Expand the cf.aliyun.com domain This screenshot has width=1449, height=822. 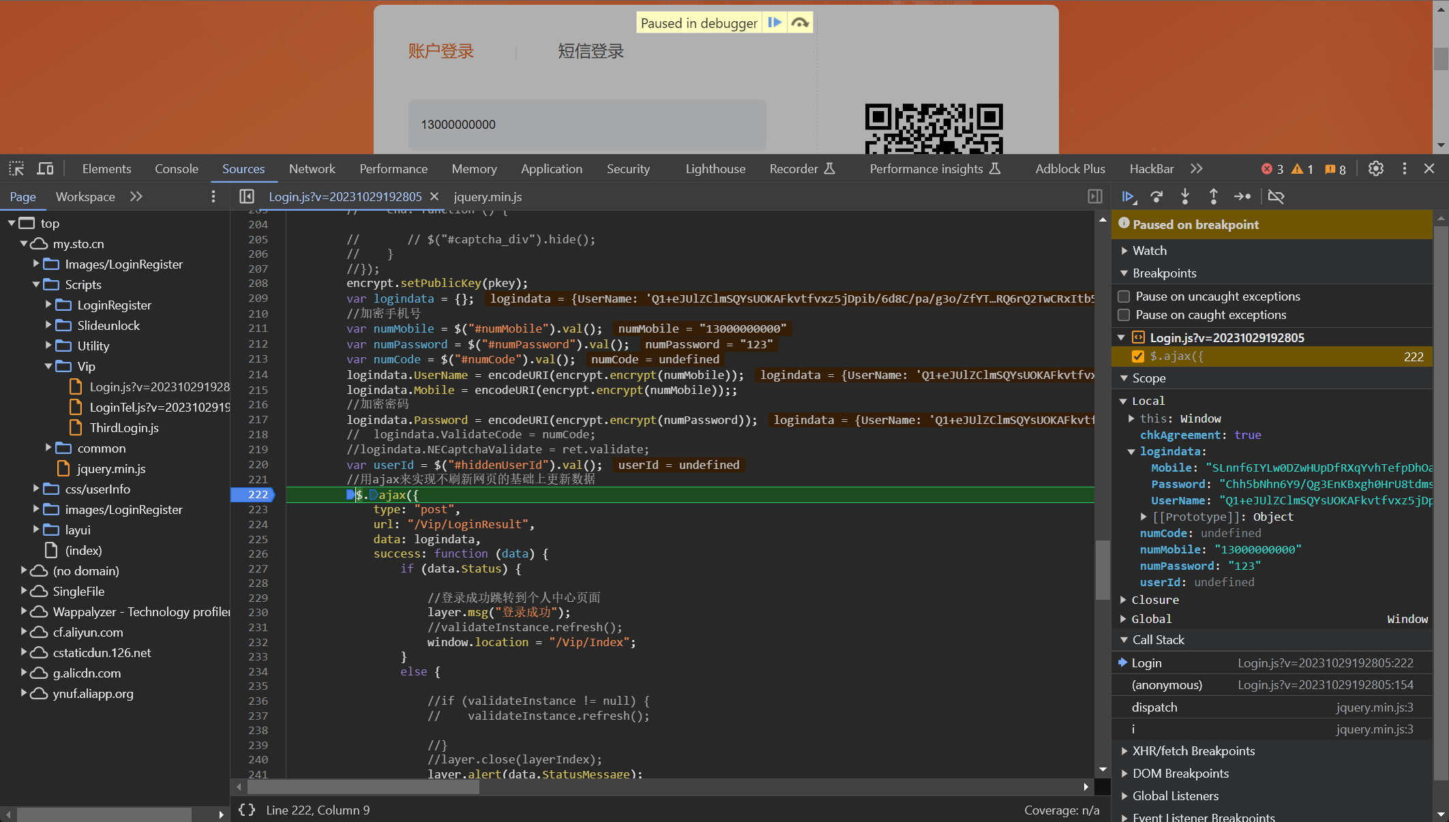click(24, 632)
